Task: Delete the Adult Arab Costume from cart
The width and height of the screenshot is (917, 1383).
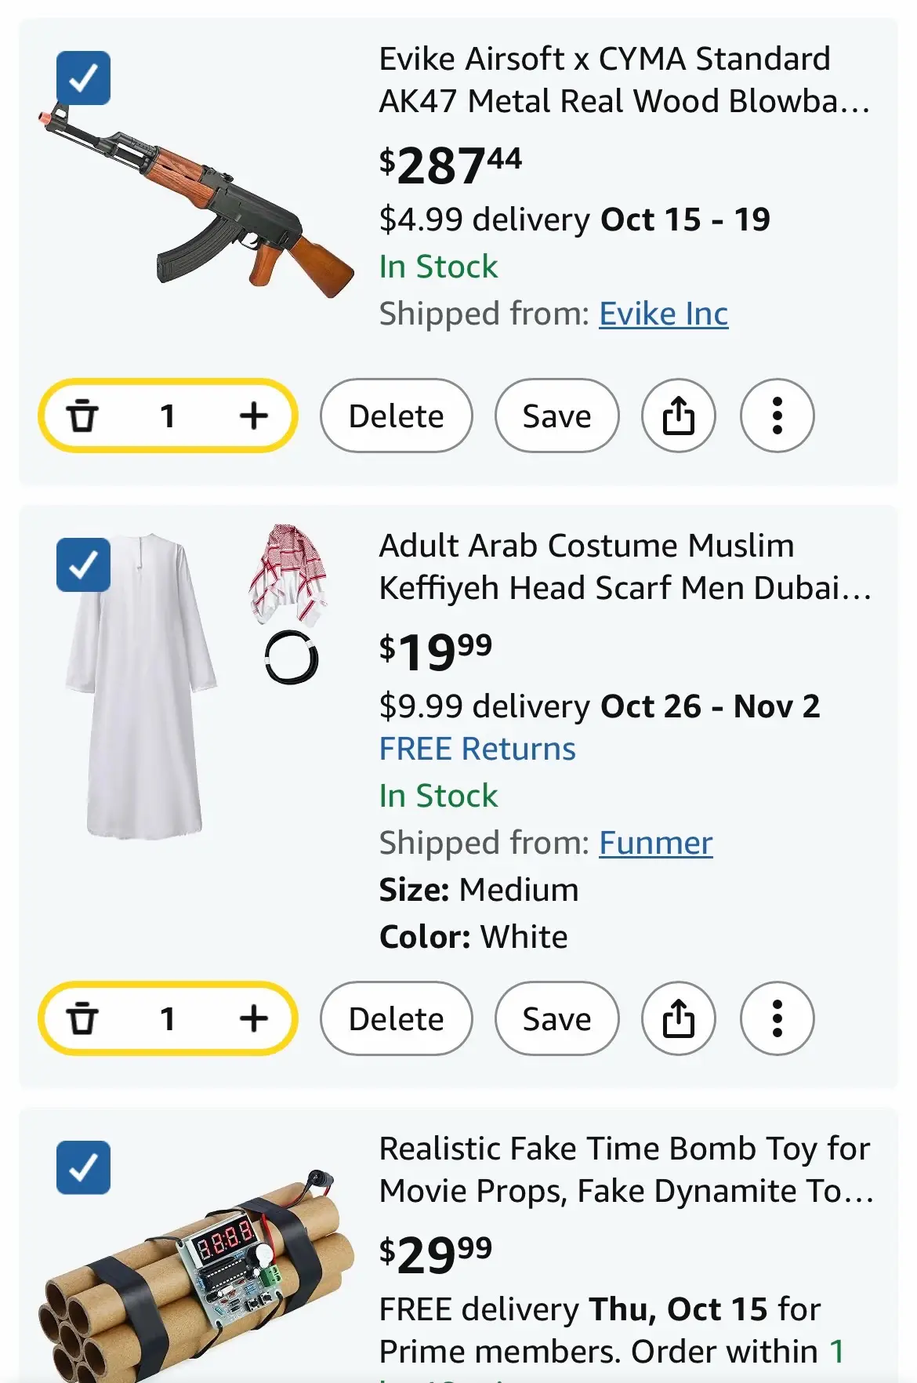Action: pyautogui.click(x=397, y=1019)
